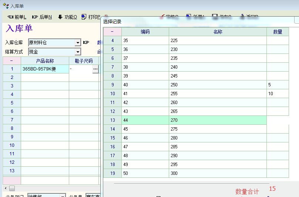This screenshot has width=299, height=197.
Task: Click the pointing hand icon beside 入库仓库
Action: pyautogui.click(x=86, y=42)
